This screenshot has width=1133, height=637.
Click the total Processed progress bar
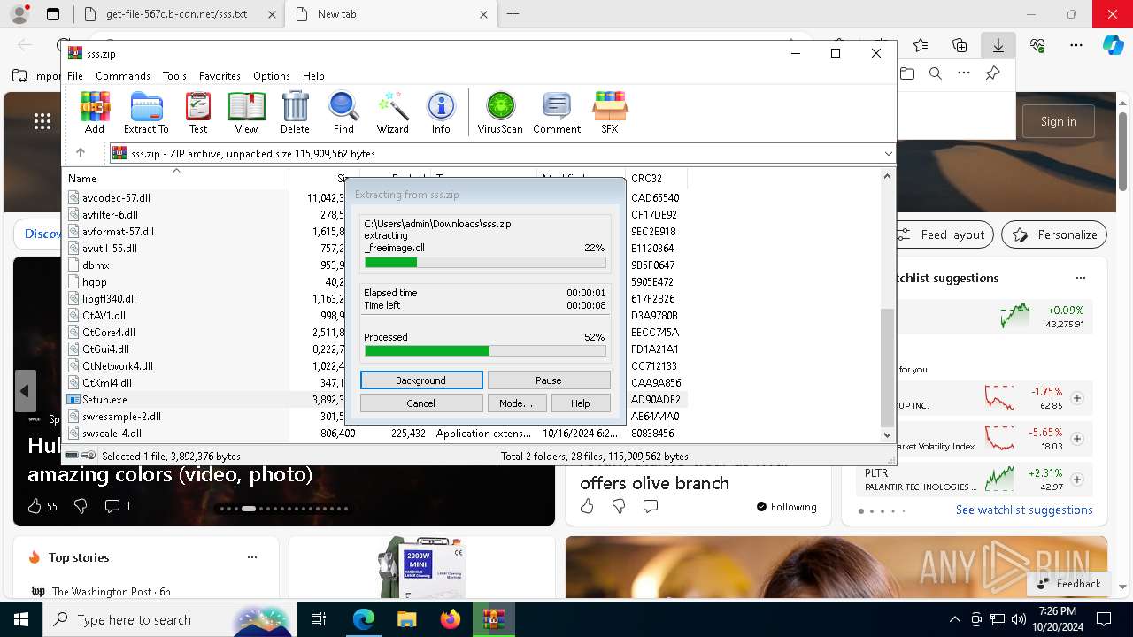click(x=485, y=351)
